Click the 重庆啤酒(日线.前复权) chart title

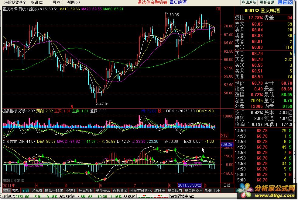pos(21,9)
